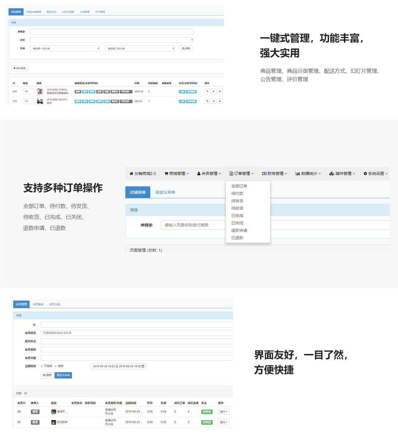Click the gear icon for 系统设置

point(365,174)
